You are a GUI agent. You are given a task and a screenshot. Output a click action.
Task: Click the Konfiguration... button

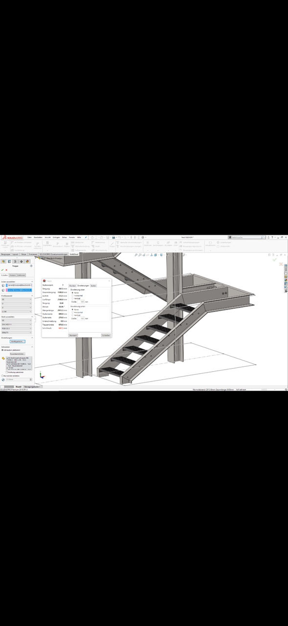(x=18, y=341)
